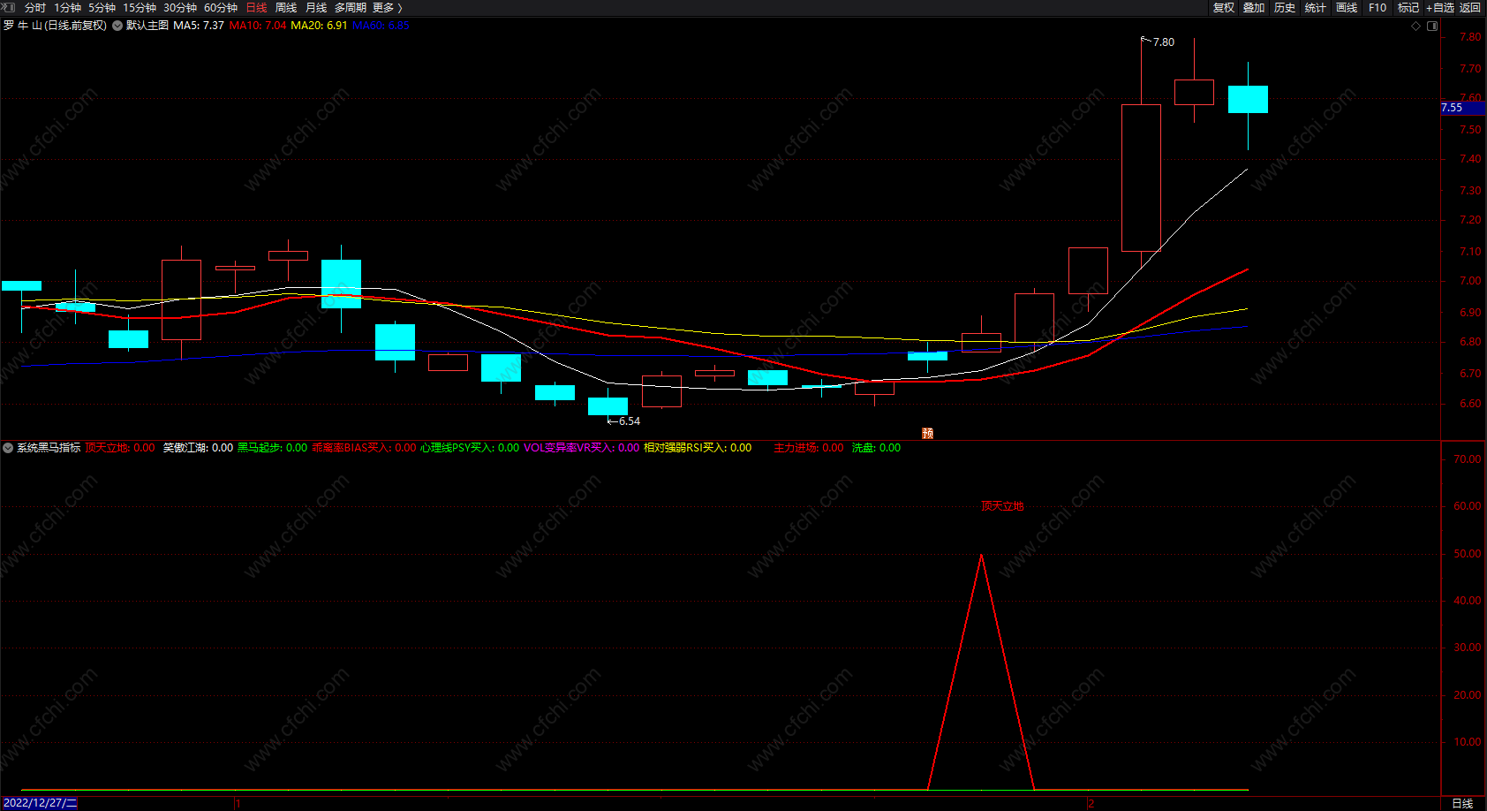Click the MA10: 7.04 value
The image size is (1487, 811).
point(258,26)
